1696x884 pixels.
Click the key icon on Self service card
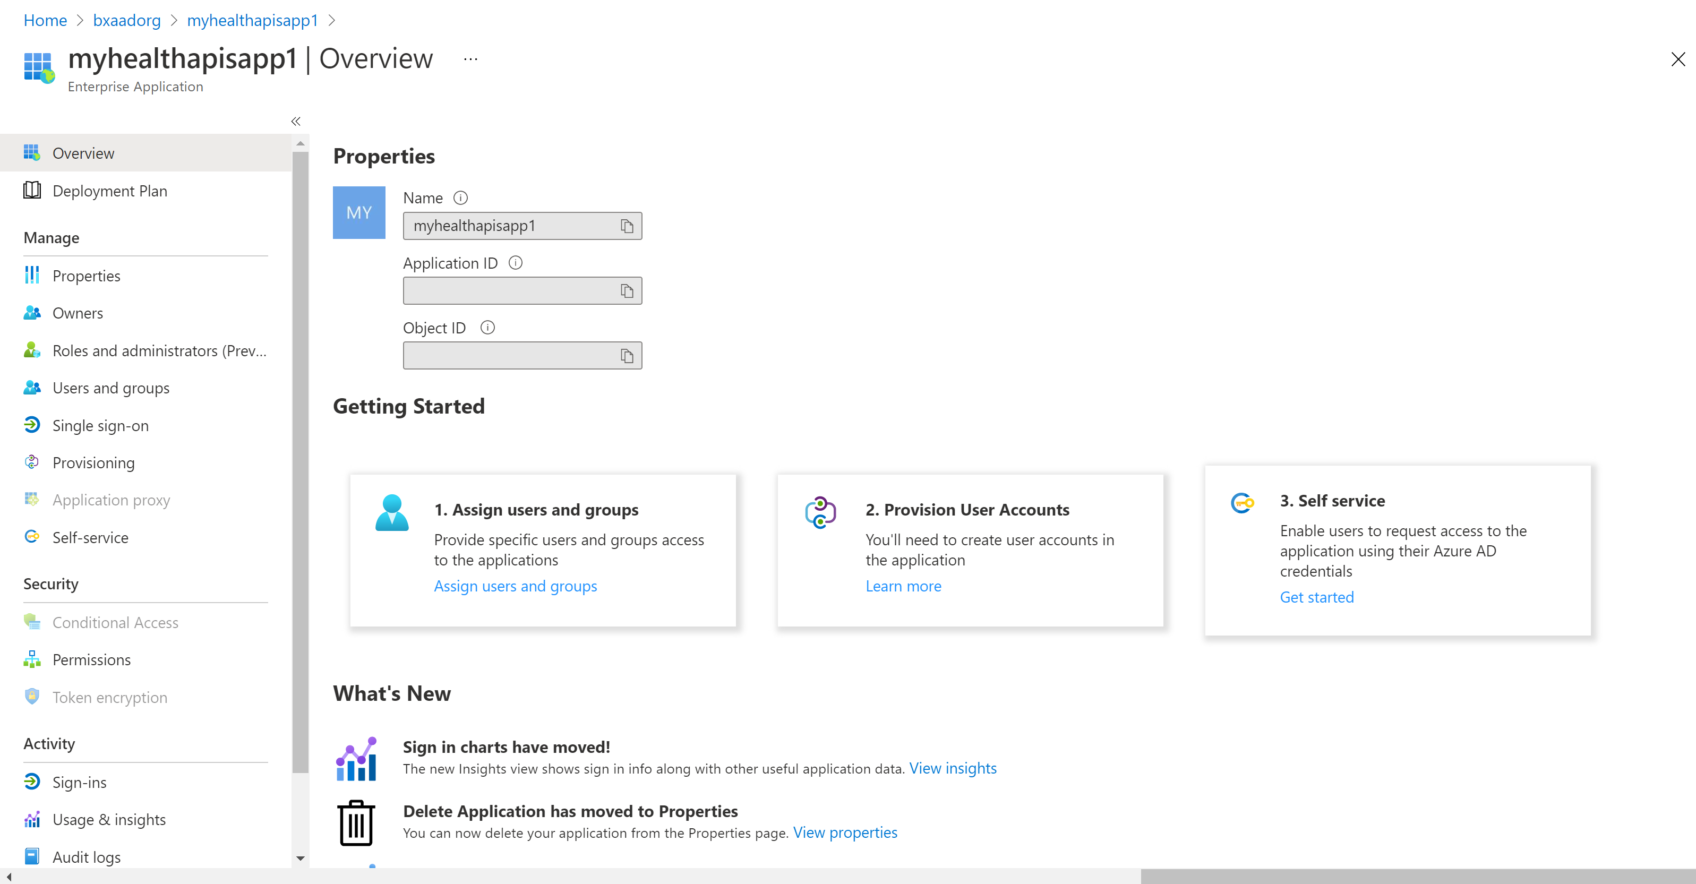point(1243,503)
